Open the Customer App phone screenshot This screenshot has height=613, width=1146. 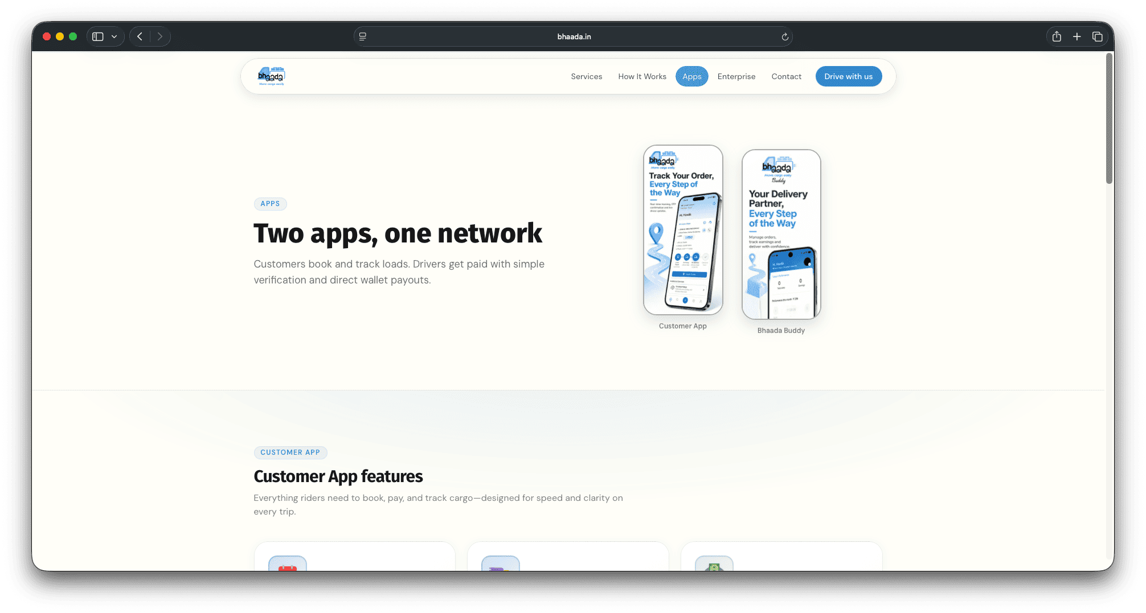(683, 230)
